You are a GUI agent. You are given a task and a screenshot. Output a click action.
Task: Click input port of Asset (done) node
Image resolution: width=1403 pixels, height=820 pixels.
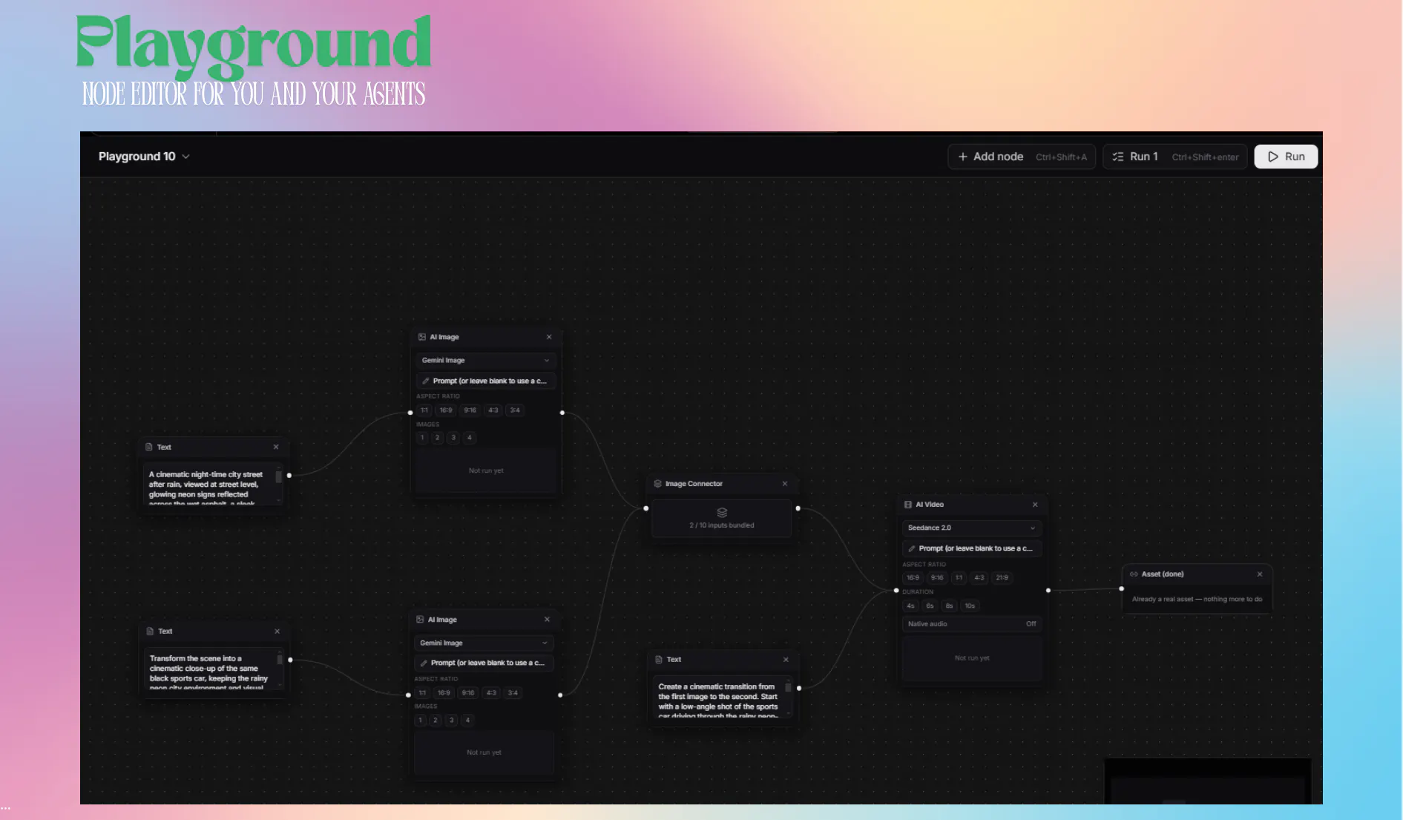pyautogui.click(x=1122, y=589)
